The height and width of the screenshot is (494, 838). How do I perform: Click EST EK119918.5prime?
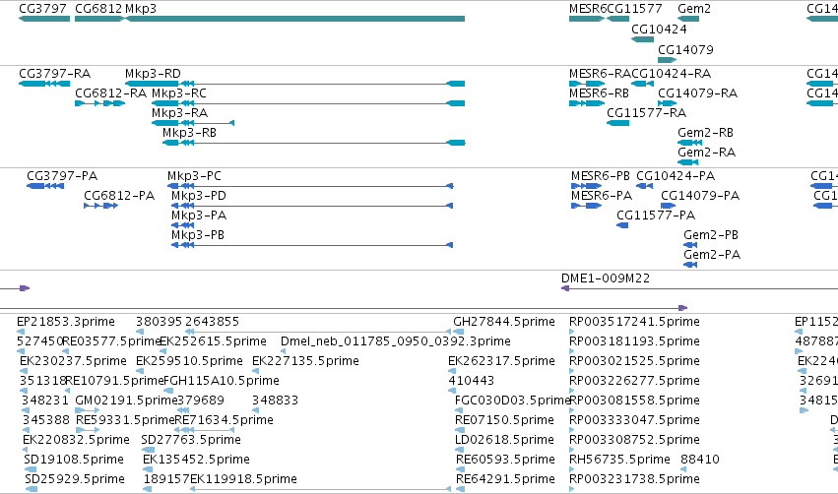click(243, 479)
